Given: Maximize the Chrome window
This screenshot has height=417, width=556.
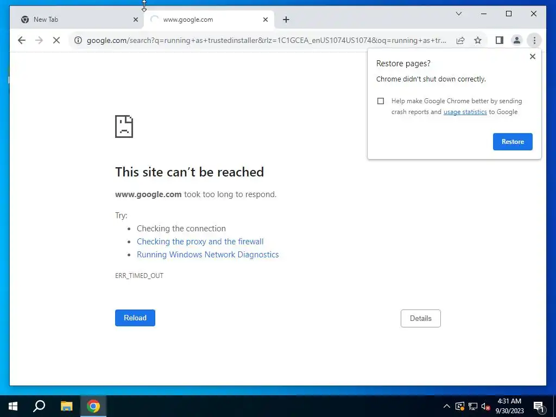Looking at the screenshot, I should coord(508,14).
